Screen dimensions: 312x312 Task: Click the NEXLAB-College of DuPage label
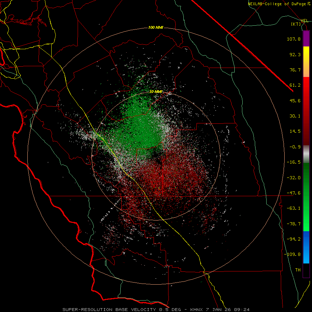point(279,4)
